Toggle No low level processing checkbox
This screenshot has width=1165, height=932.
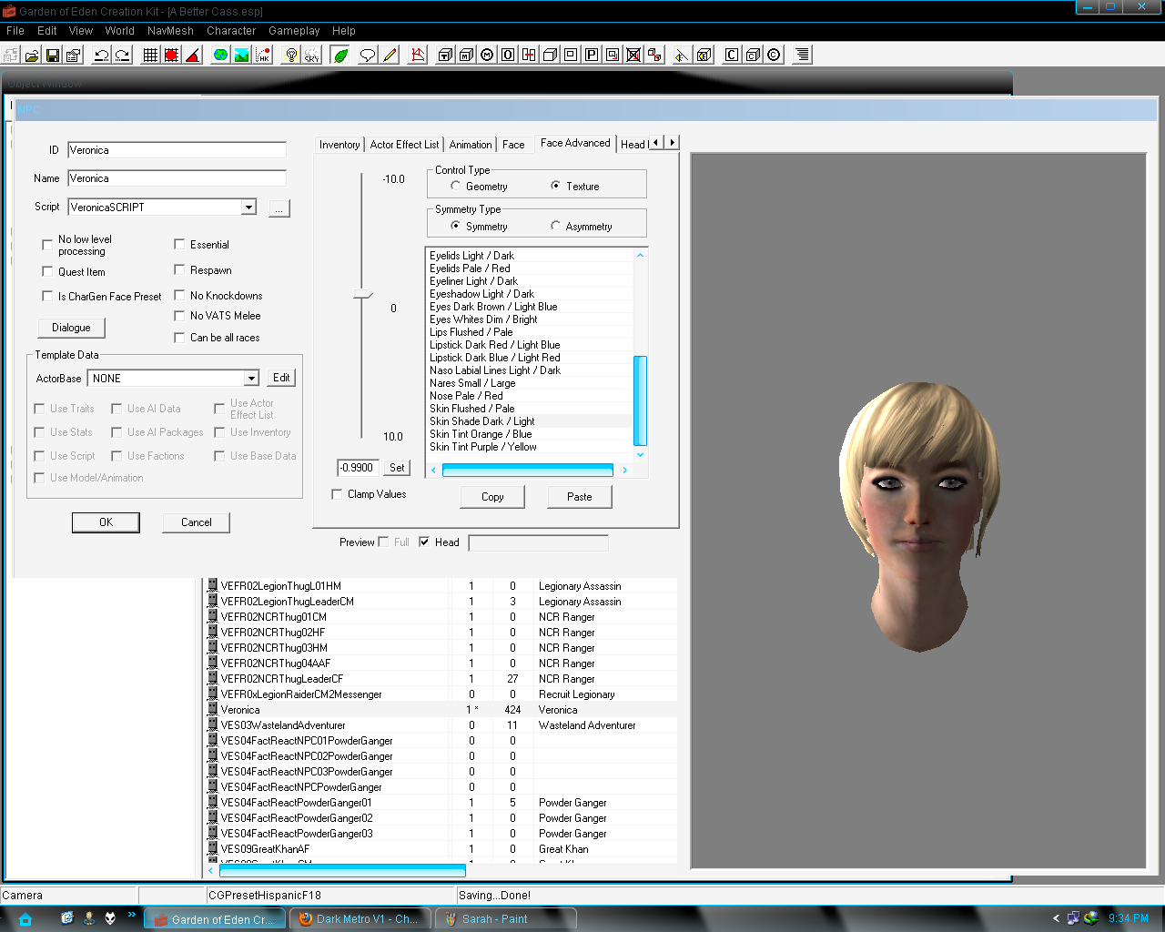pyautogui.click(x=47, y=245)
